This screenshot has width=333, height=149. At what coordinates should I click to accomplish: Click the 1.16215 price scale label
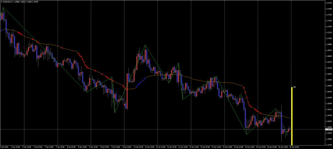tap(329, 109)
